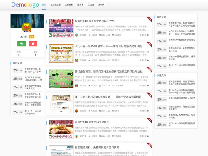Click author avatar on 澳门三肖三码精准100%管家婆 post

tap(77, 111)
